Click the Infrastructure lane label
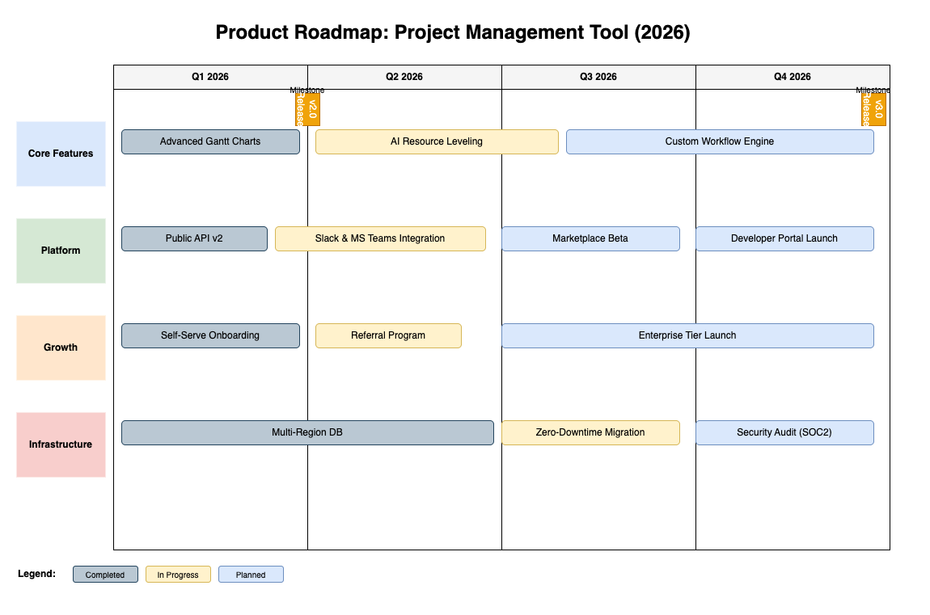The image size is (930, 615). (61, 444)
